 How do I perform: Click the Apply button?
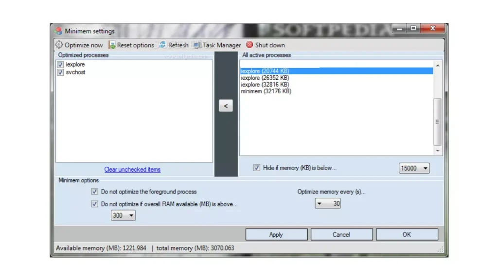coord(276,235)
